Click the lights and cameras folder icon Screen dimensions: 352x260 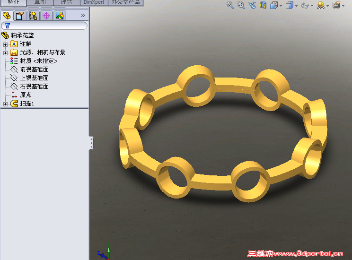coord(14,52)
